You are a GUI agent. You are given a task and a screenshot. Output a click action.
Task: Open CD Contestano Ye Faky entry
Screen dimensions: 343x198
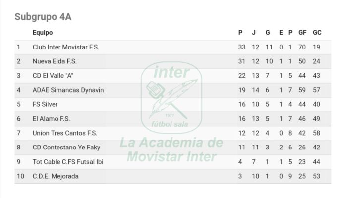pyautogui.click(x=66, y=148)
